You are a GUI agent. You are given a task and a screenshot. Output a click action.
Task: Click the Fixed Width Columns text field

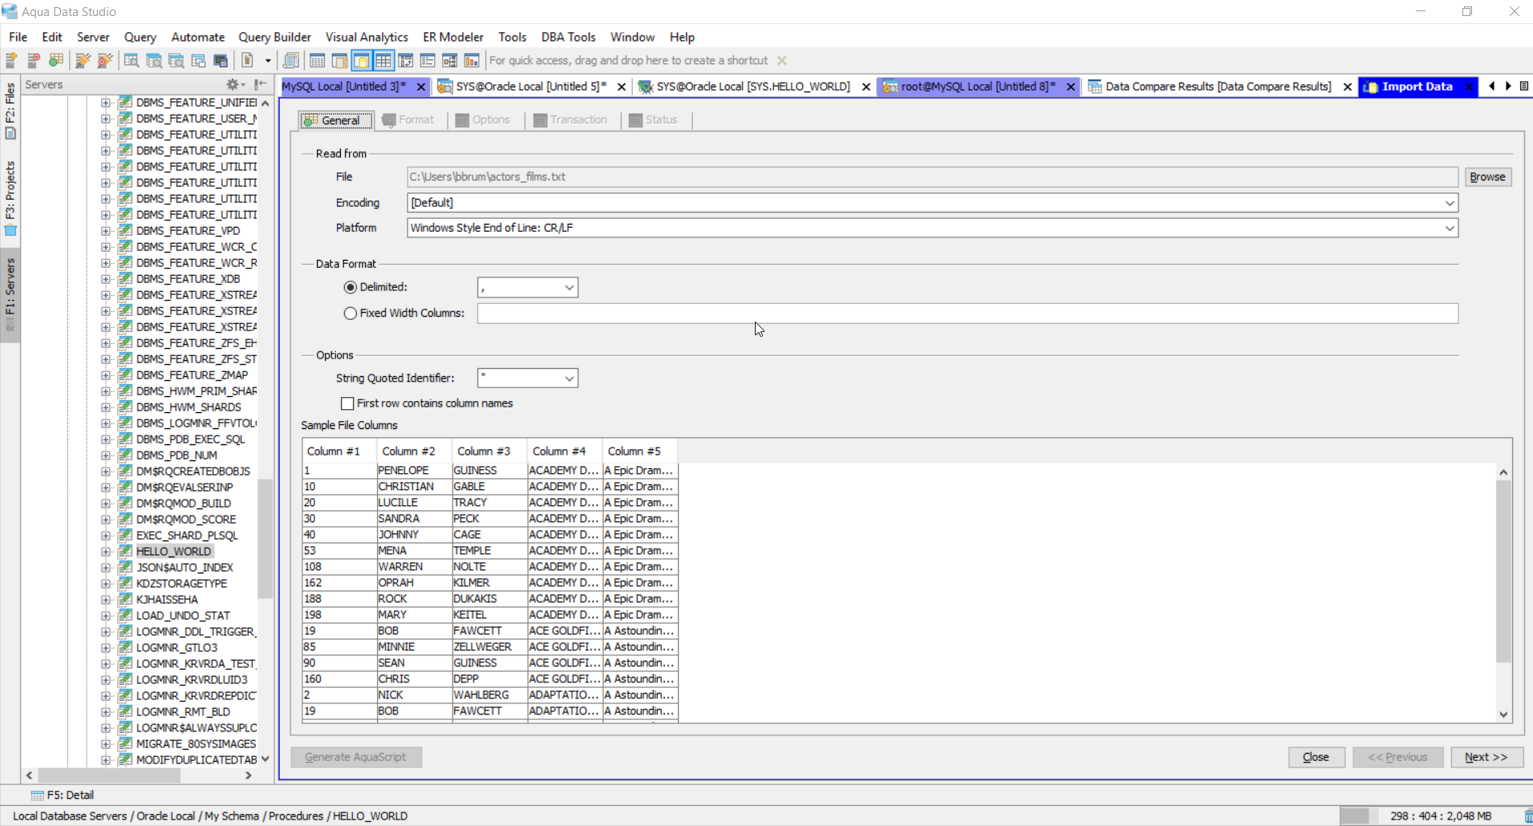pyautogui.click(x=967, y=314)
